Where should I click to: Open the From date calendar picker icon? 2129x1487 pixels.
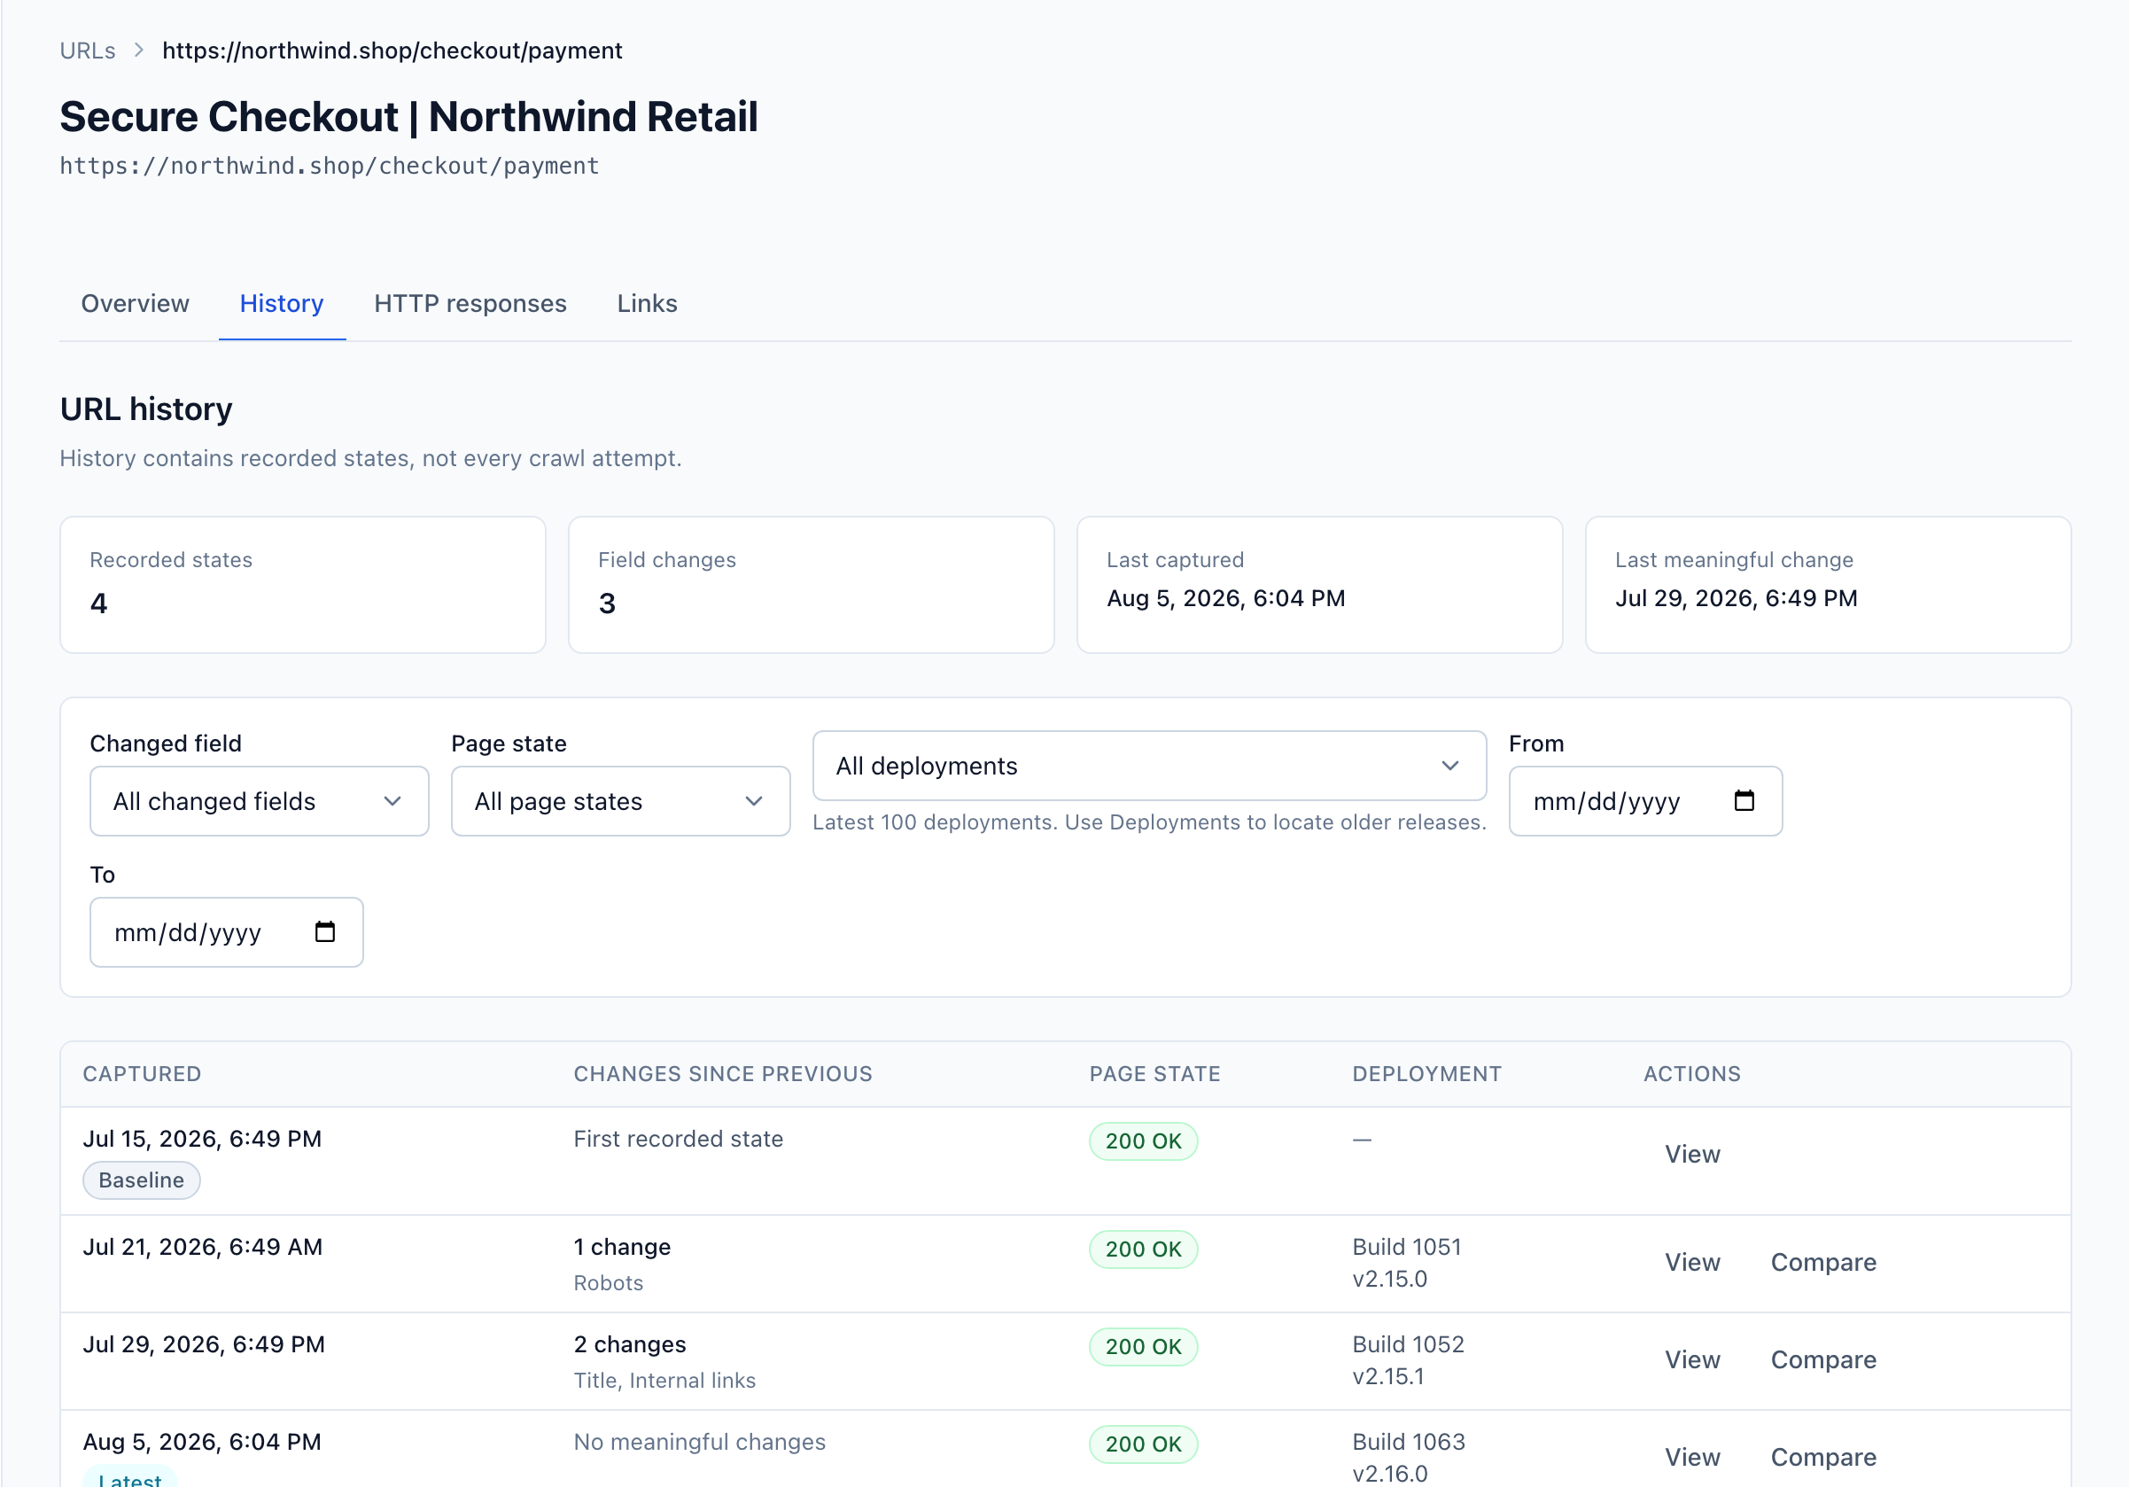pos(1744,800)
